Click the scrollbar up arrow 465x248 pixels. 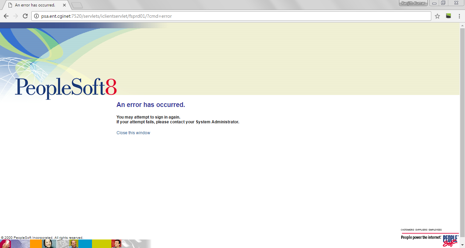point(462,25)
